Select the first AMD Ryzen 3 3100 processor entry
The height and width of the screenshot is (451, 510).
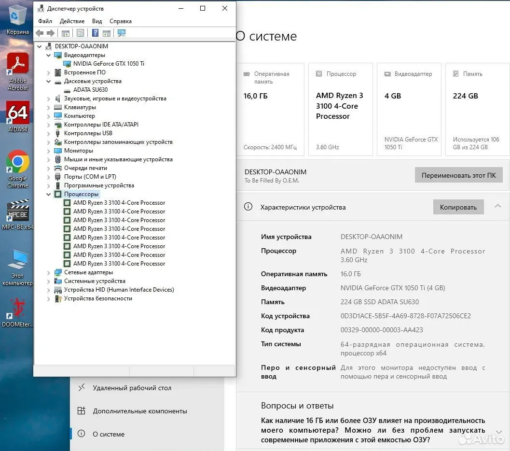[x=119, y=203]
